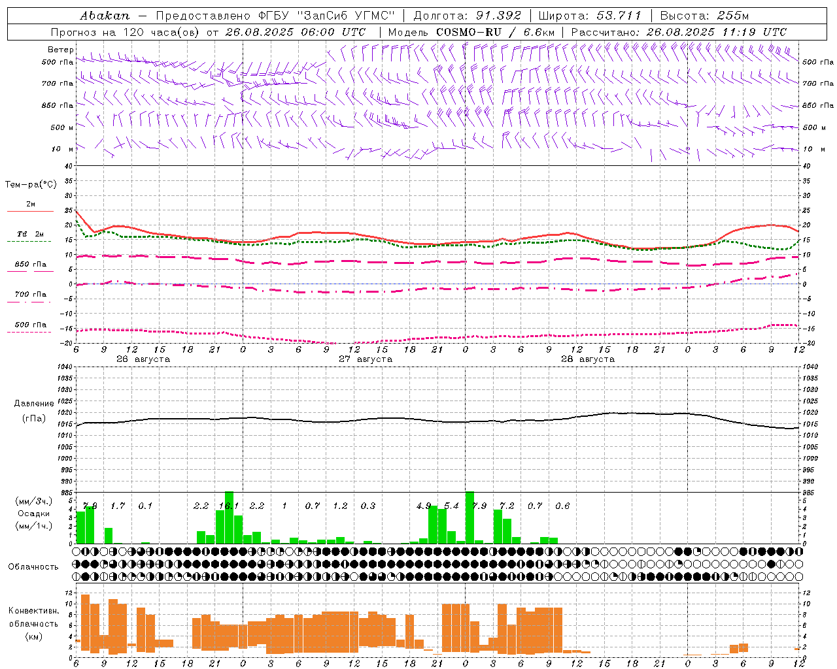
Task: Click the "28 августа" date label
Action: pos(588,359)
